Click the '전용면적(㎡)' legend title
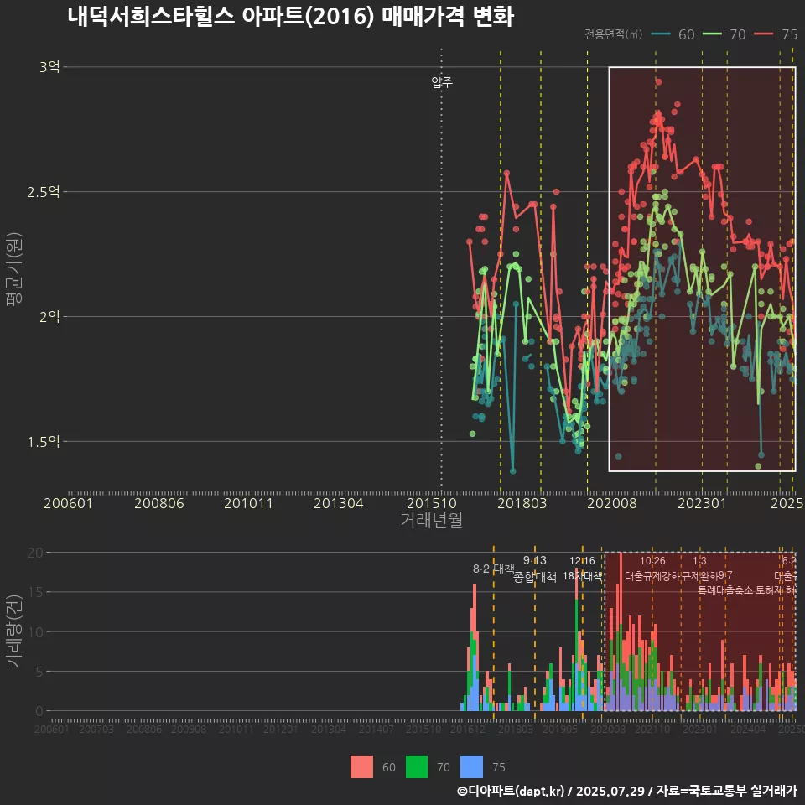This screenshot has width=805, height=805. 614,34
